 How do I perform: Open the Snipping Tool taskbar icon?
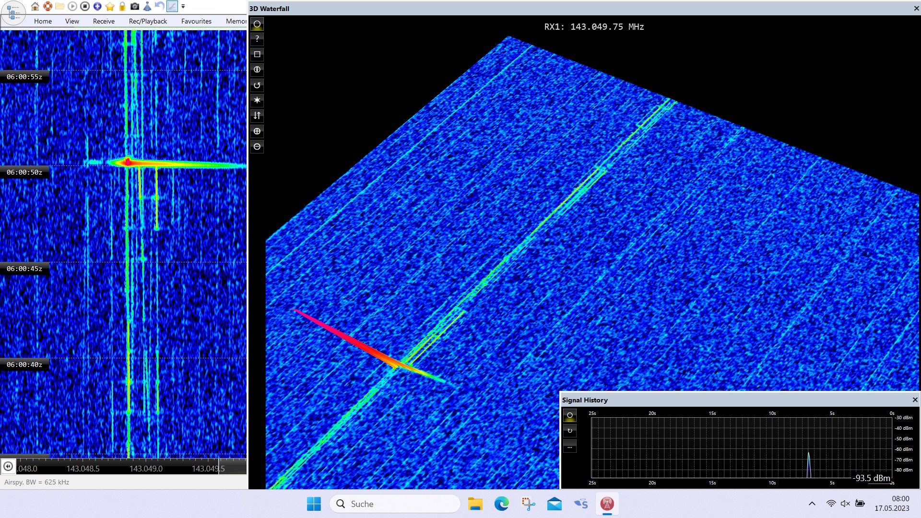528,504
